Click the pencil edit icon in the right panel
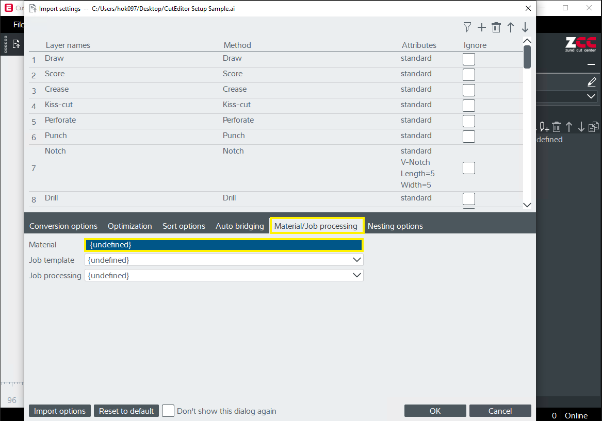This screenshot has width=602, height=421. click(x=592, y=82)
